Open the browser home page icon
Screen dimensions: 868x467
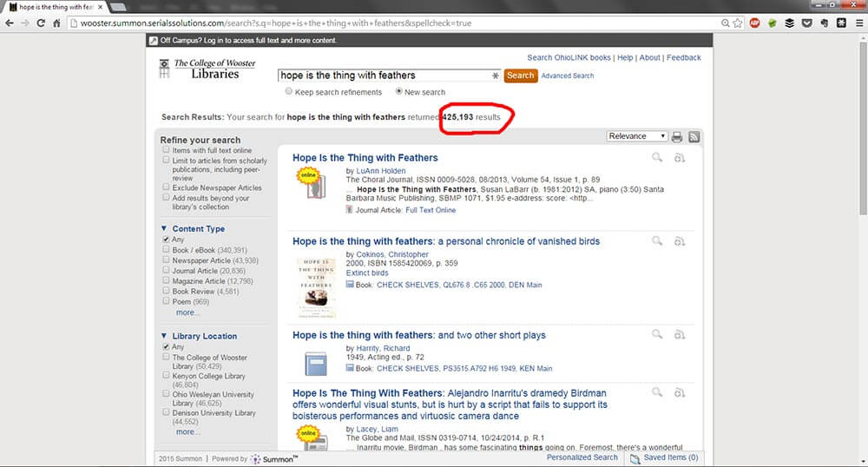[x=56, y=23]
